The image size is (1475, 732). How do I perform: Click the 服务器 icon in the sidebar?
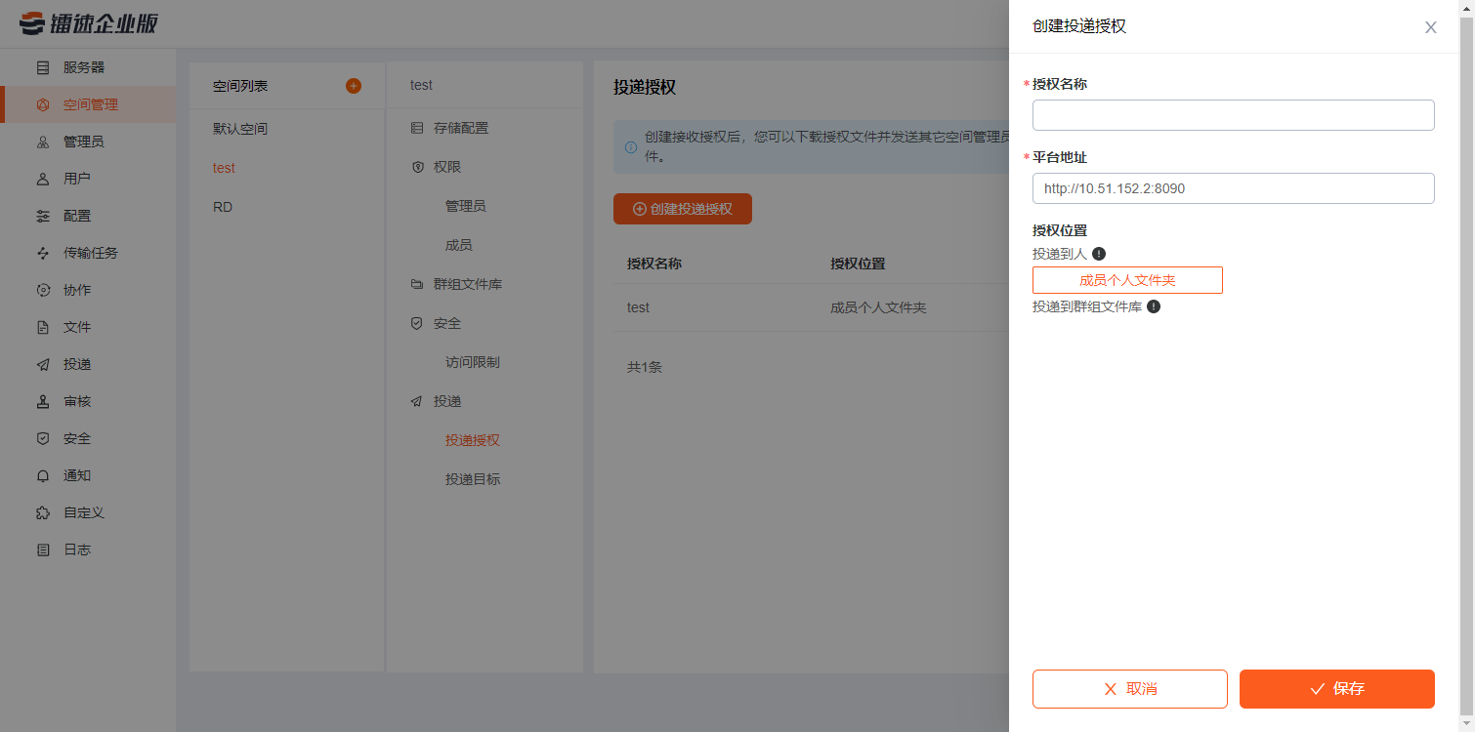click(x=43, y=67)
